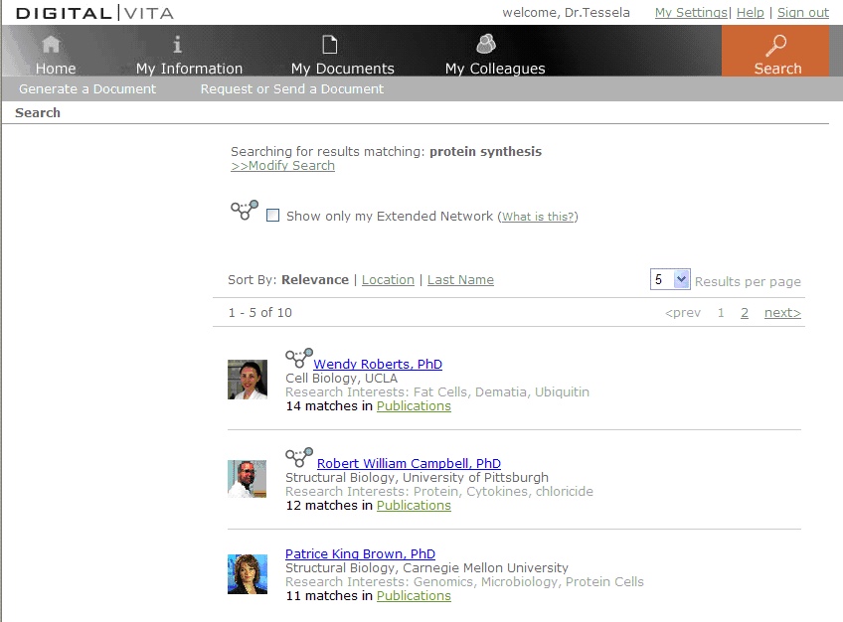This screenshot has width=843, height=622.
Task: Click the Extended Network icon near checkbox
Action: (245, 210)
